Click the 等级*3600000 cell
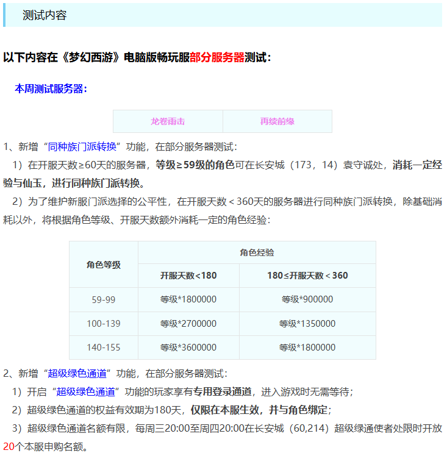This screenshot has height=453, width=447. coord(188,348)
